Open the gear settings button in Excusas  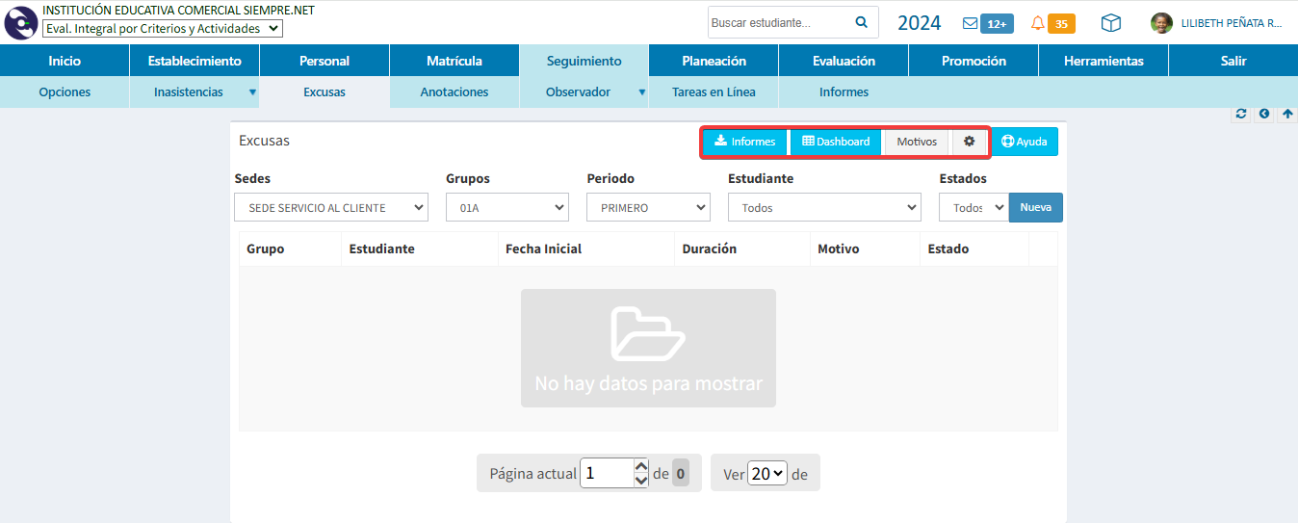pos(969,142)
